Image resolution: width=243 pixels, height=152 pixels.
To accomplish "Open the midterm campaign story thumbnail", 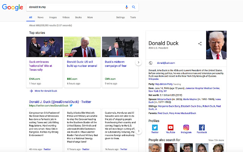I will tap(120, 47).
